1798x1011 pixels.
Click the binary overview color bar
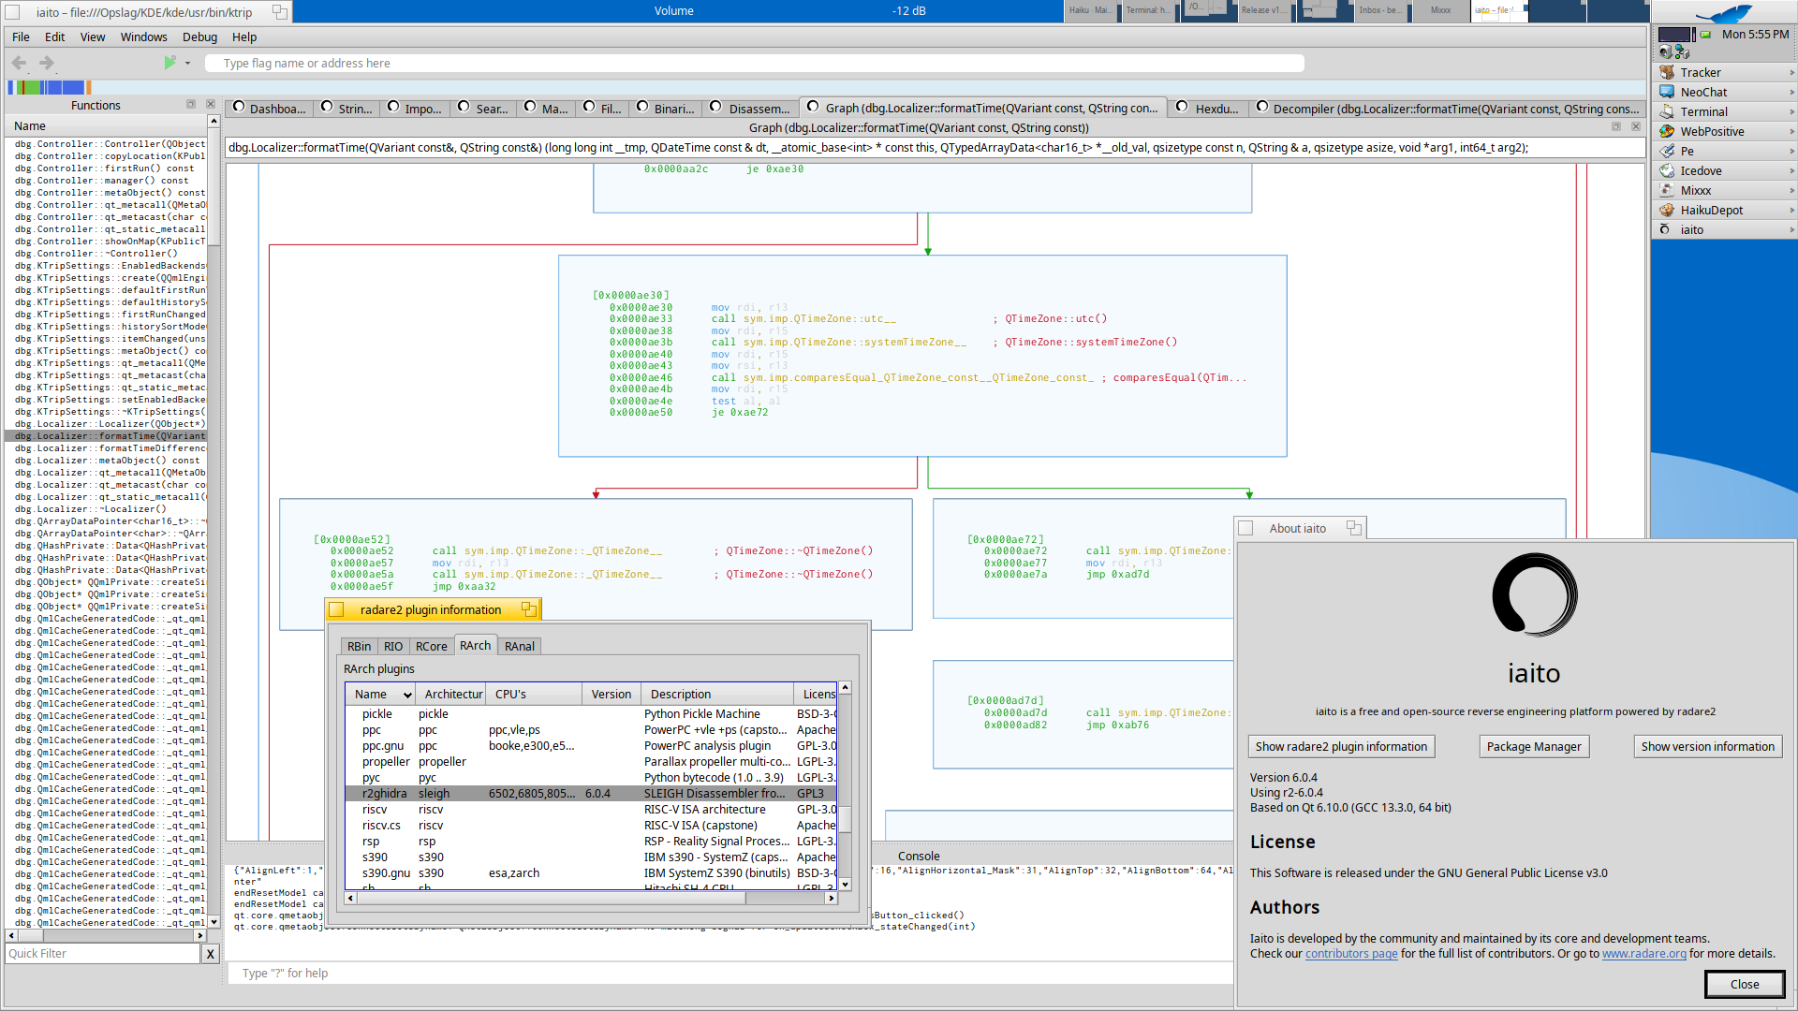click(49, 87)
